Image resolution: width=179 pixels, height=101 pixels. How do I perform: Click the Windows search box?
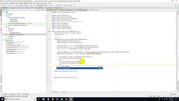pos(20,99)
